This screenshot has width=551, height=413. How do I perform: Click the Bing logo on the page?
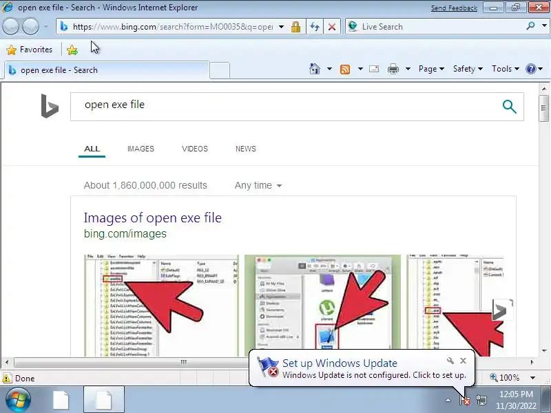click(50, 106)
